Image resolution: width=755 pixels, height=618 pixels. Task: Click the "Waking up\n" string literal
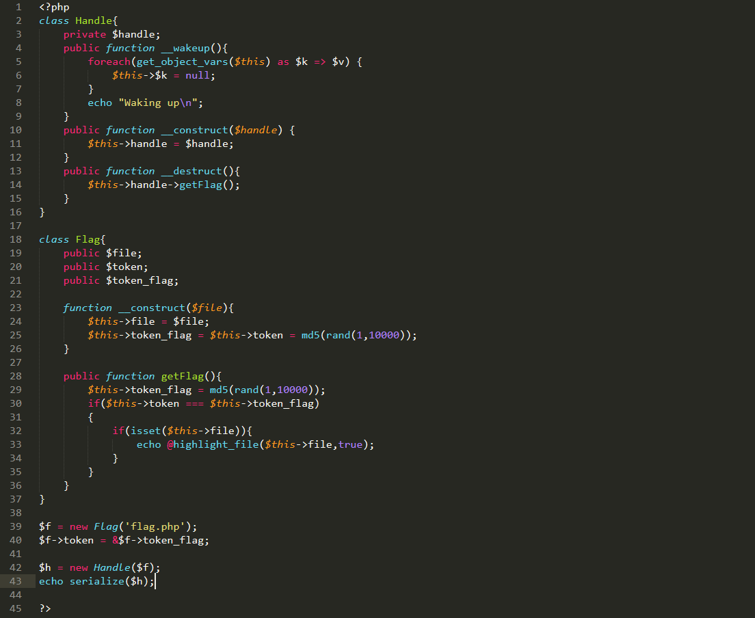click(161, 103)
